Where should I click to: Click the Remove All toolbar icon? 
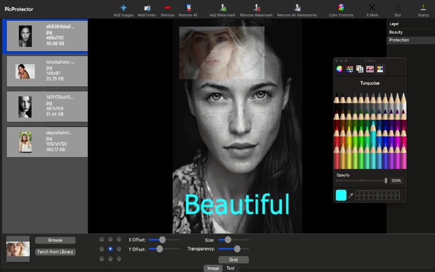188,8
